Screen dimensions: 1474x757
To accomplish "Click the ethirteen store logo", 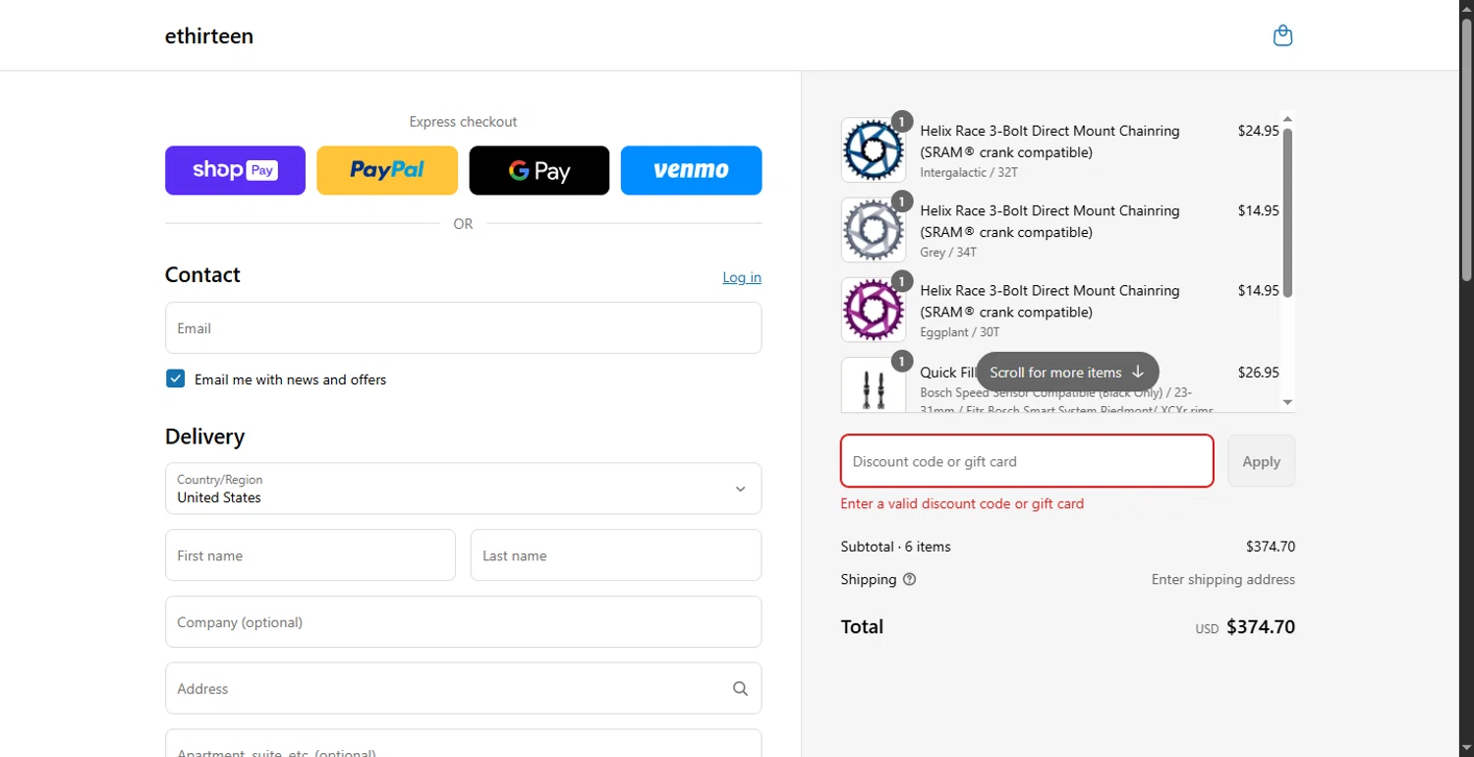I will coord(209,36).
